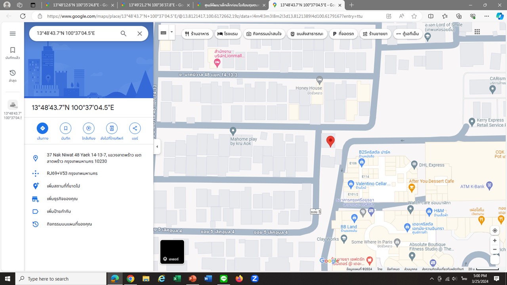Select the Restaurants (ร้านอาหาร) filter chip

197,34
